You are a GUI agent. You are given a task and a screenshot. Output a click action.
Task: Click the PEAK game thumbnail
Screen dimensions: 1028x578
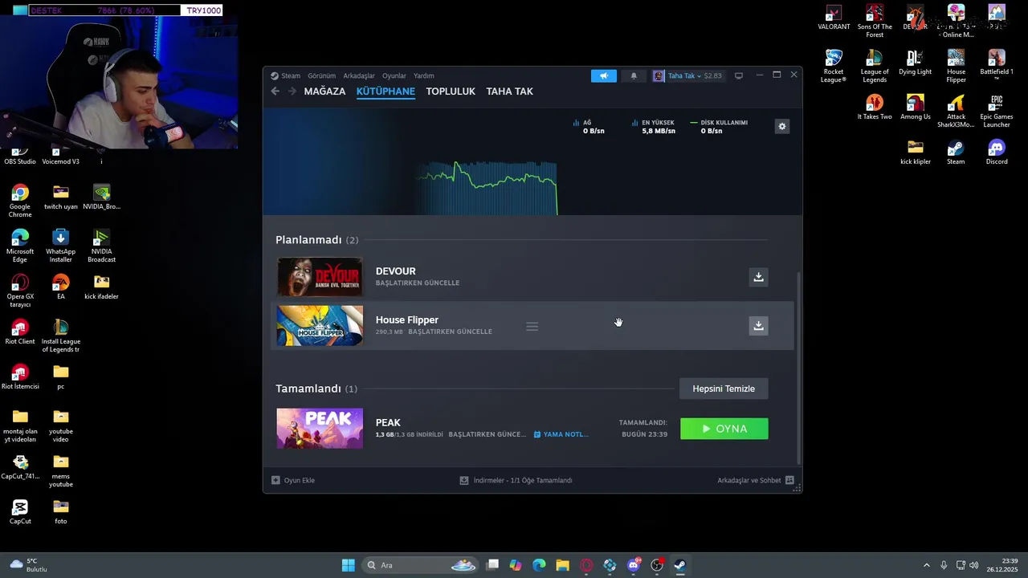point(320,428)
